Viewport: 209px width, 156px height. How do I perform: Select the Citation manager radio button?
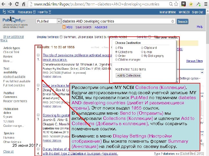[116, 60]
